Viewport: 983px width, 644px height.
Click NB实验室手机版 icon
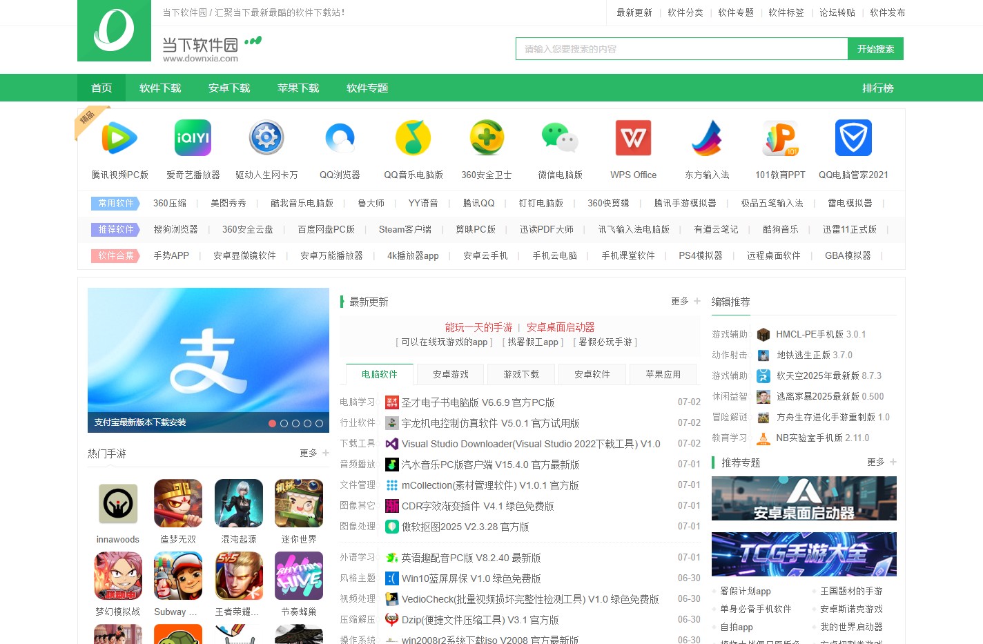[763, 438]
